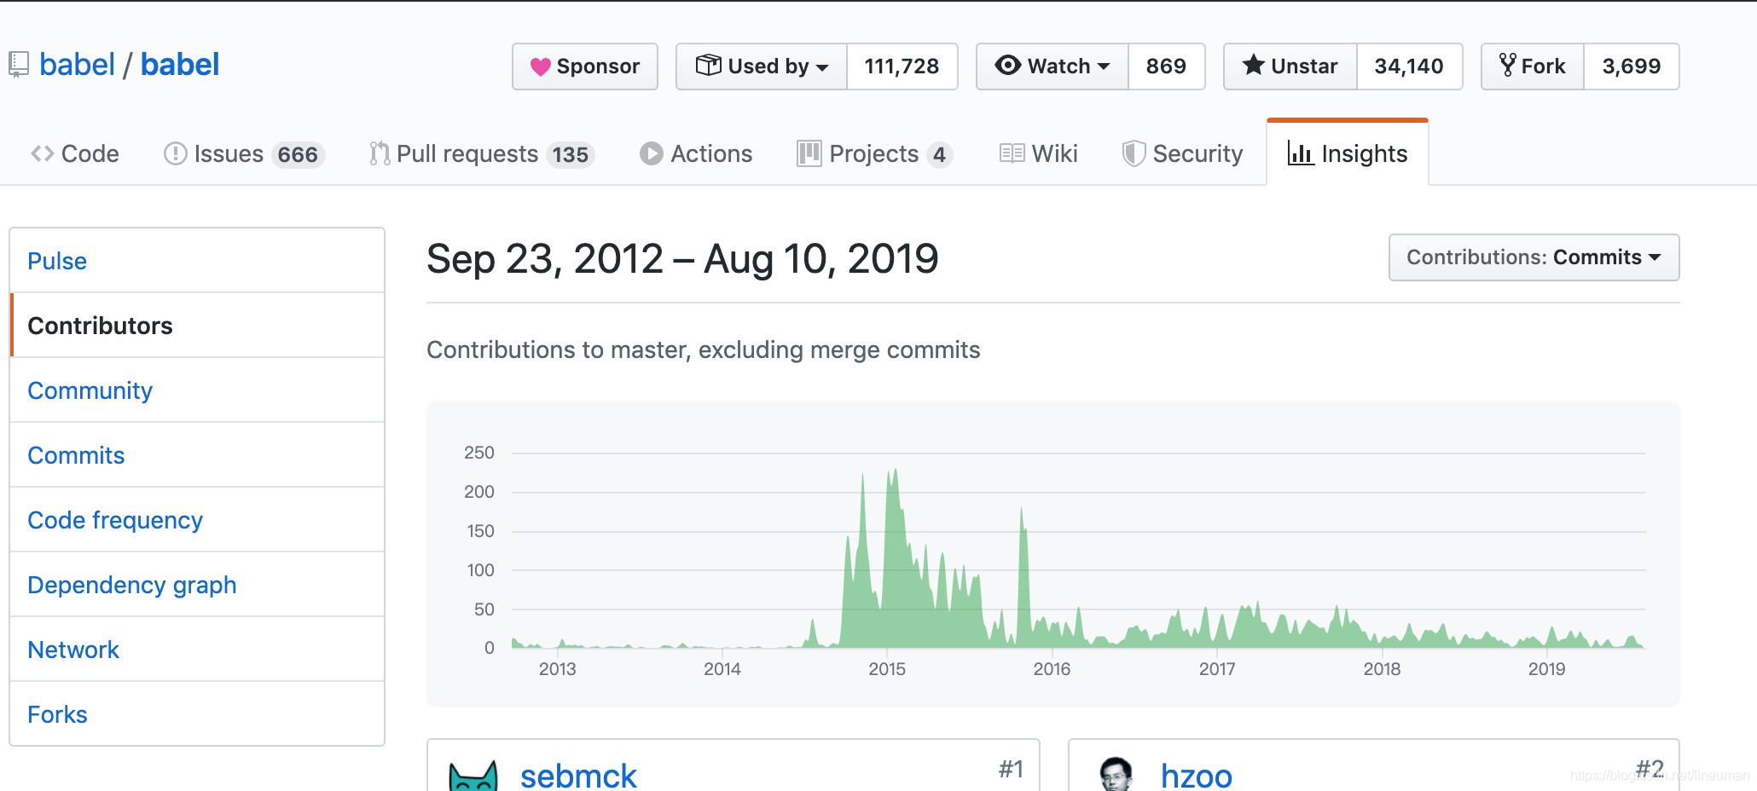1757x791 pixels.
Task: Expand the Used by dropdown
Action: [x=762, y=66]
